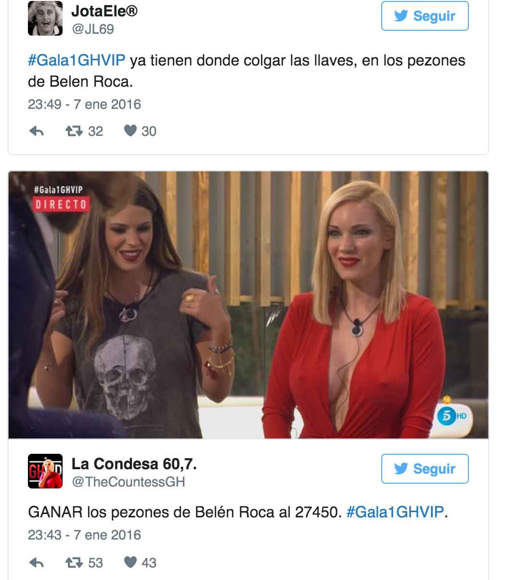
Task: Reply to JotaEle's tweet
Action: pyautogui.click(x=37, y=131)
